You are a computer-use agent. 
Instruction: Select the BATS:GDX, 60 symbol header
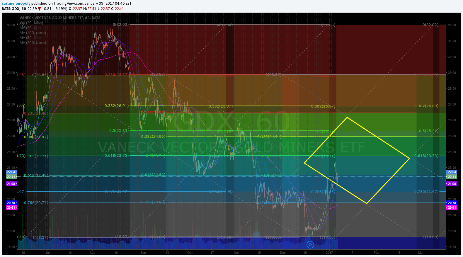pyautogui.click(x=14, y=8)
